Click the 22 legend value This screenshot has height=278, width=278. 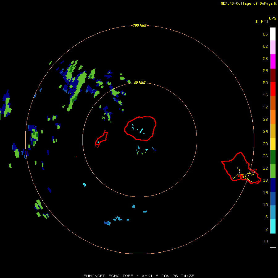click(265, 168)
